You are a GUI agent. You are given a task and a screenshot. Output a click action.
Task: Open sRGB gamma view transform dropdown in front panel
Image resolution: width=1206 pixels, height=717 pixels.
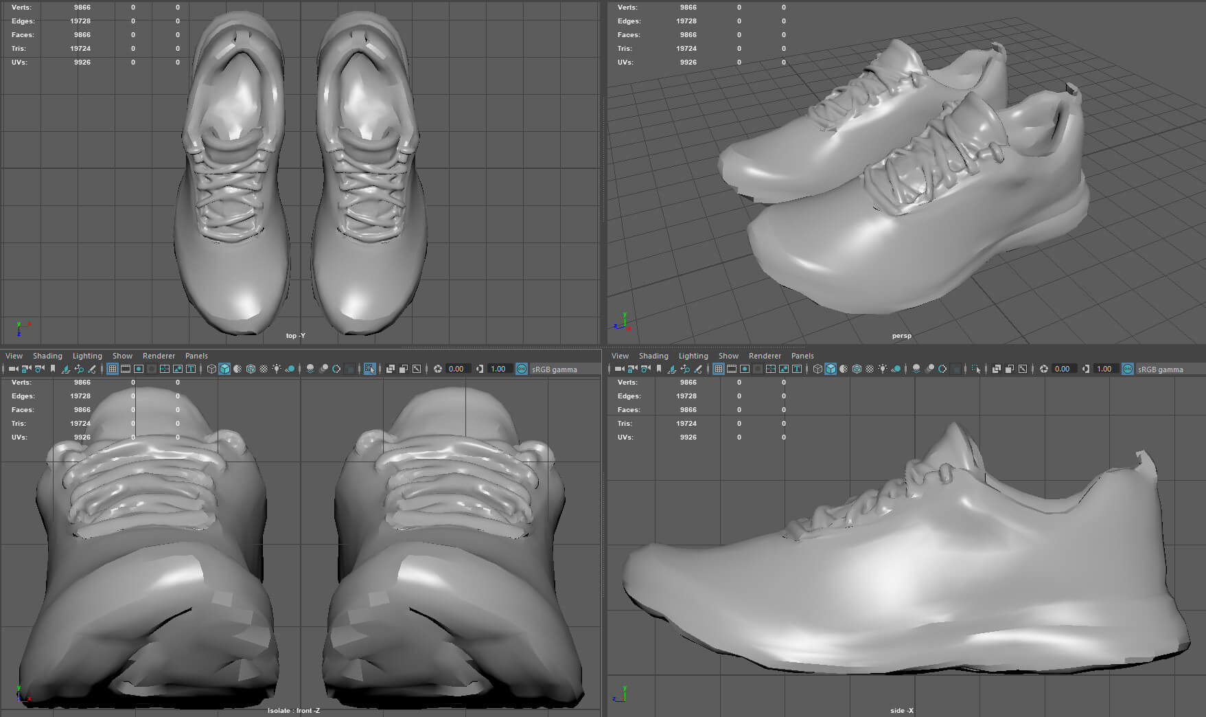pyautogui.click(x=554, y=369)
